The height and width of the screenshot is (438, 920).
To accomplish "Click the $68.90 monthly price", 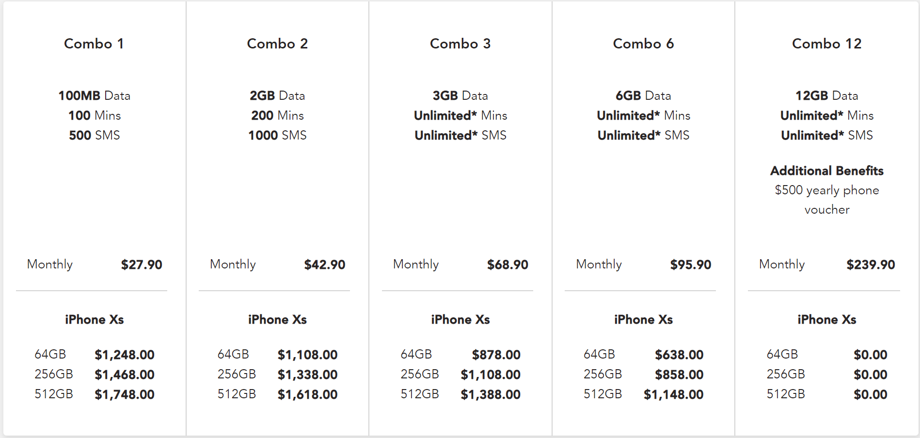I will click(508, 265).
